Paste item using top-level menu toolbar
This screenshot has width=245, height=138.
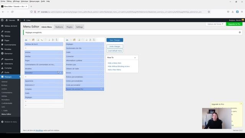33,40
